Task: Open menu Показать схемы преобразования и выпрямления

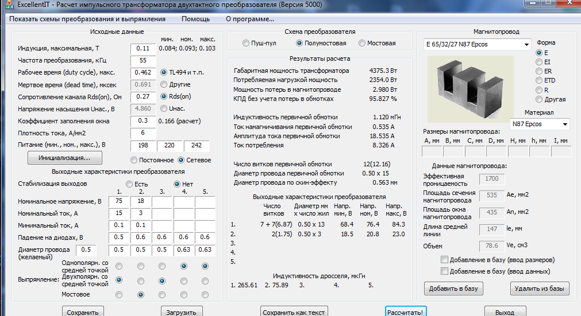Action: point(87,19)
